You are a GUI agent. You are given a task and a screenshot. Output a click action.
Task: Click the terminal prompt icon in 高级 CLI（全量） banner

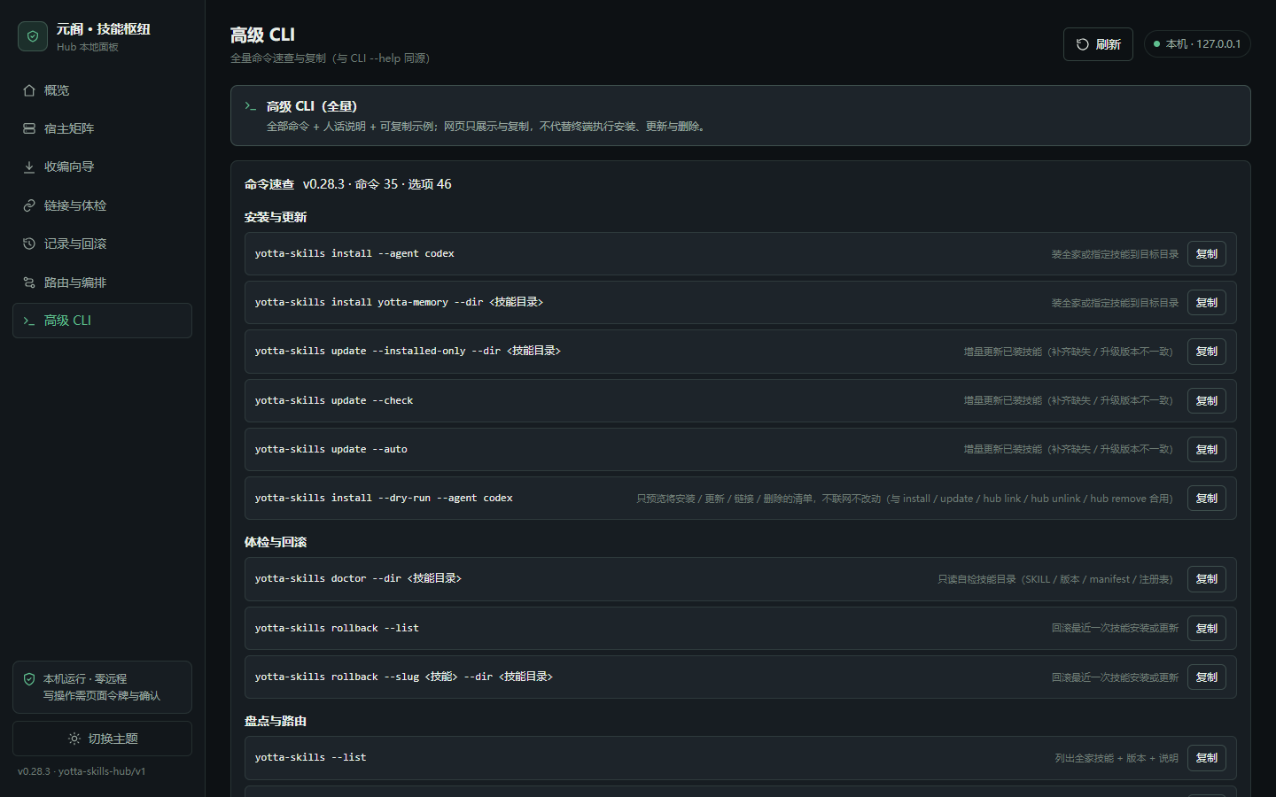[251, 106]
